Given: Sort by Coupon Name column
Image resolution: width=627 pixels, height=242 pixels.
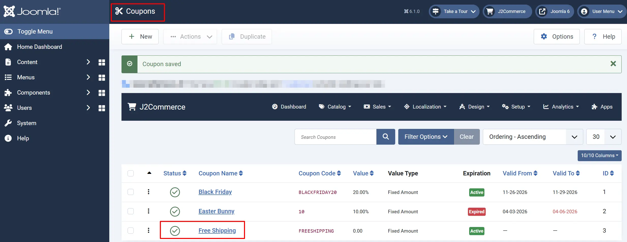Looking at the screenshot, I should click(221, 173).
